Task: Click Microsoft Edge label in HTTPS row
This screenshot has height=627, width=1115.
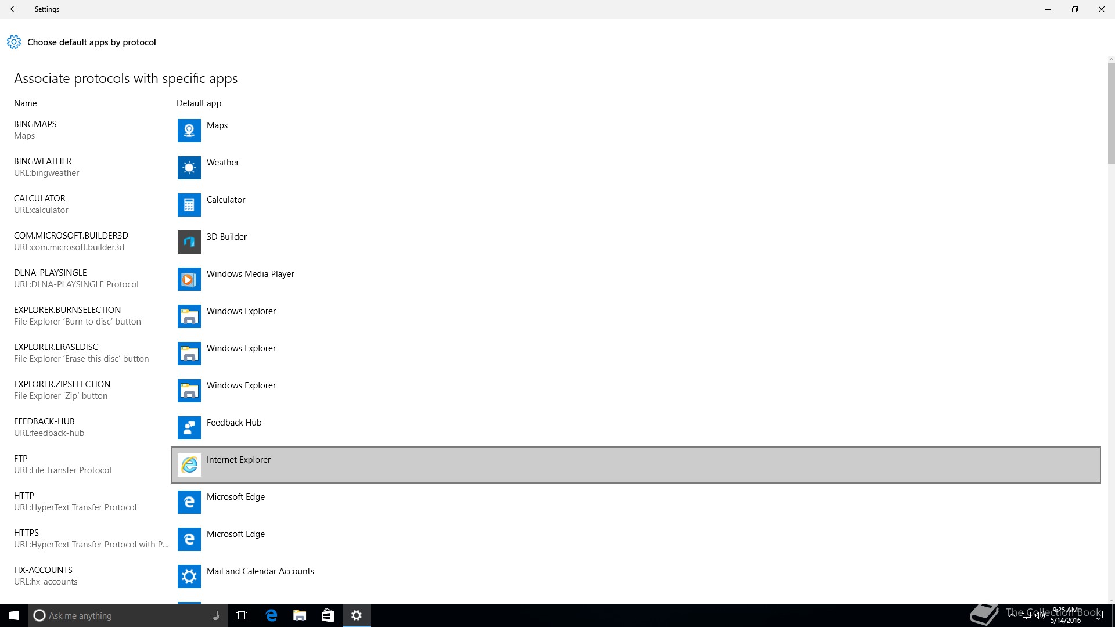Action: 236,534
